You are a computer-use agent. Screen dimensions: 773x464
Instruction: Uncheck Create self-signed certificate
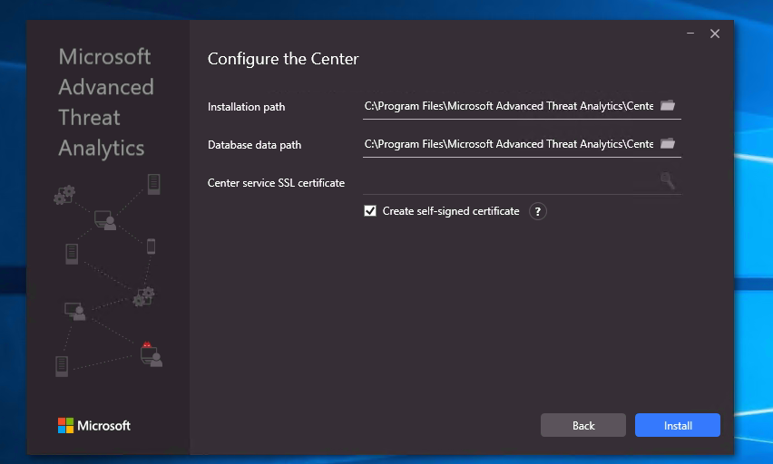[x=370, y=211]
